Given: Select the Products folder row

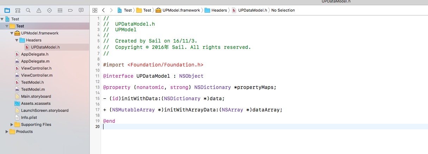Looking at the screenshot, I should (x=45, y=131).
